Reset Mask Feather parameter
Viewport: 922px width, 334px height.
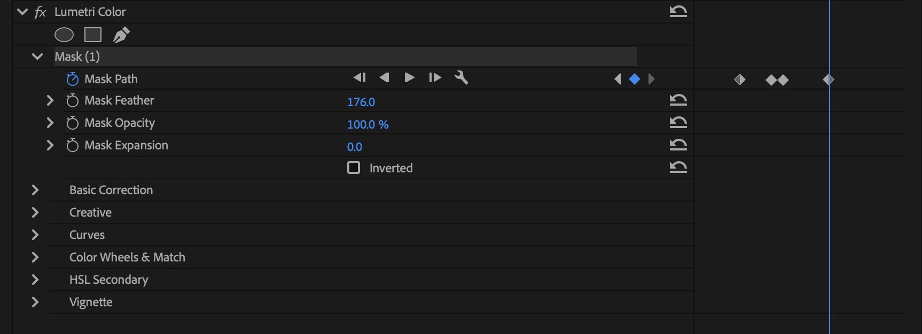coord(678,100)
